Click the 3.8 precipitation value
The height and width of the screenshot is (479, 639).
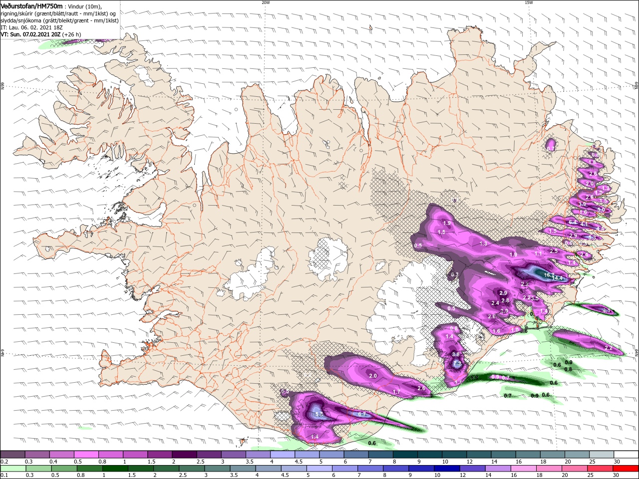(x=456, y=354)
